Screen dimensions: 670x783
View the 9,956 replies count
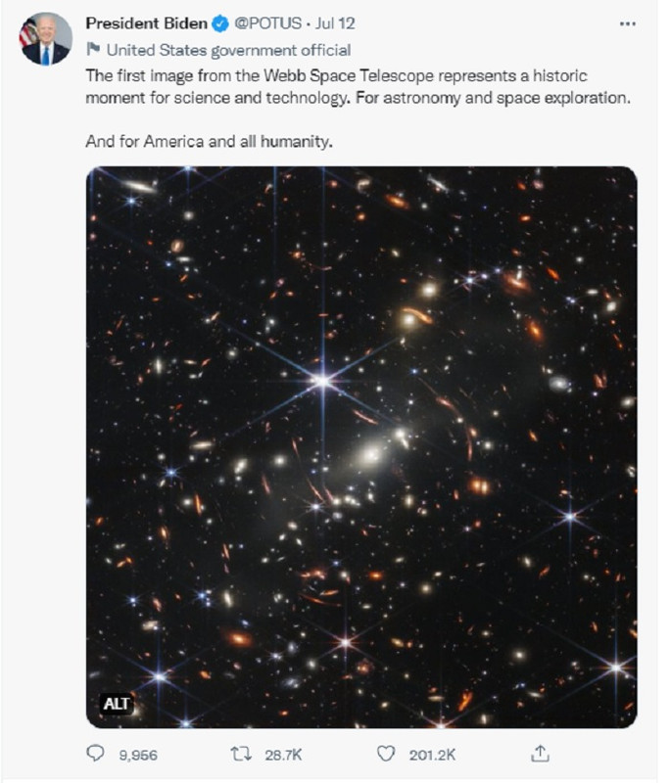pos(138,755)
